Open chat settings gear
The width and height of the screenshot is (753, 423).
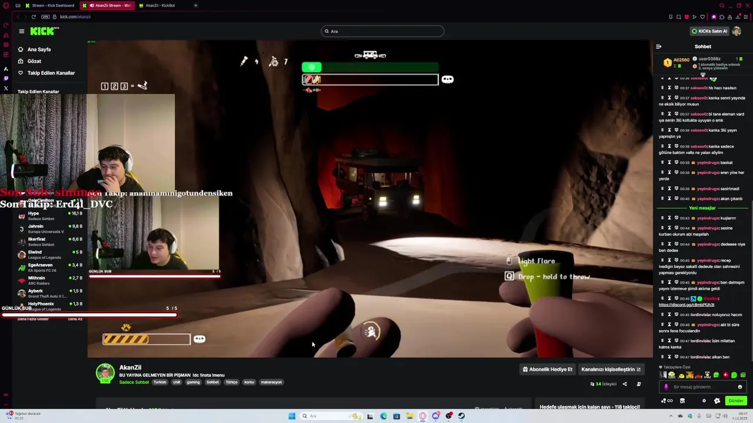704,401
